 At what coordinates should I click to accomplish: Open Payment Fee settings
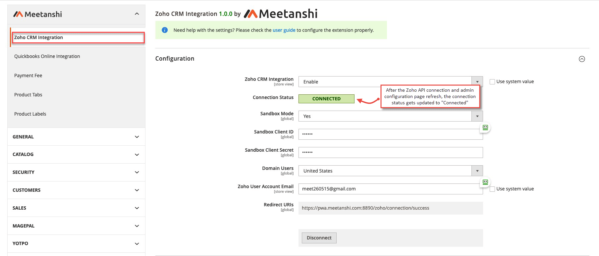coord(28,76)
